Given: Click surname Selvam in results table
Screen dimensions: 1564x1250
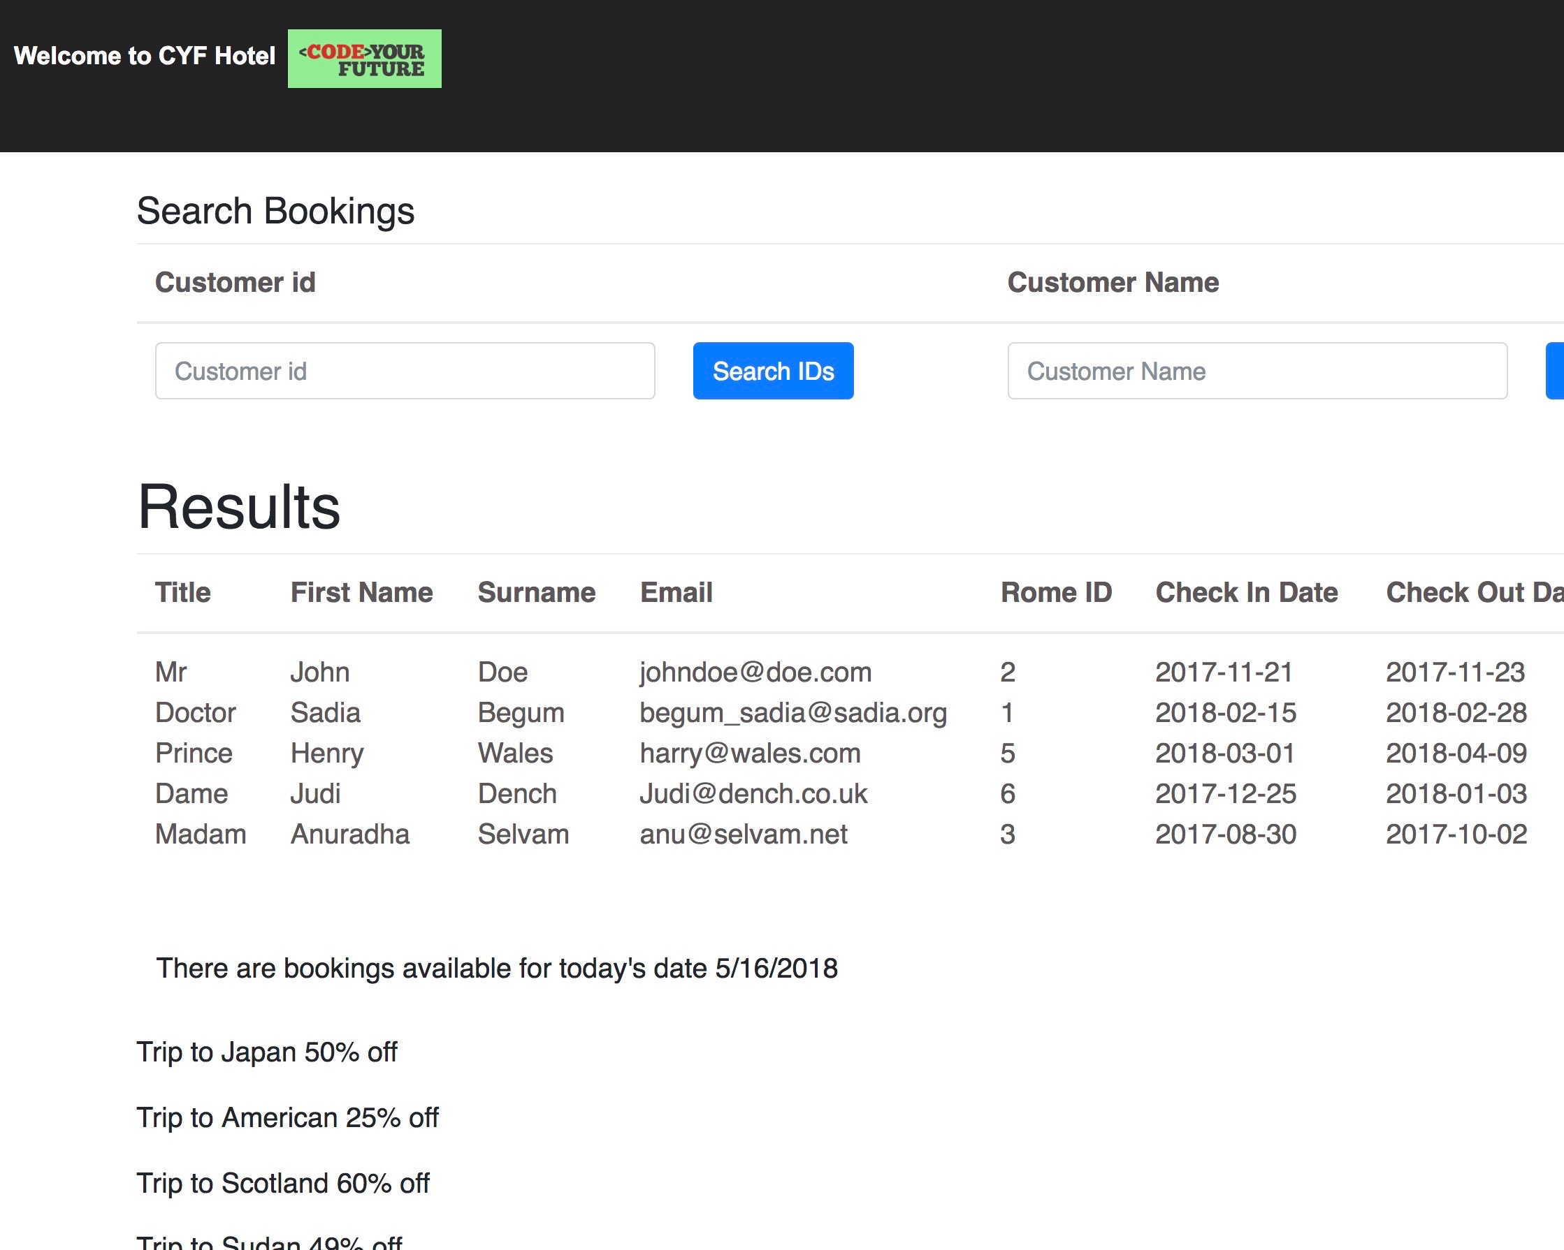Looking at the screenshot, I should click(x=523, y=834).
